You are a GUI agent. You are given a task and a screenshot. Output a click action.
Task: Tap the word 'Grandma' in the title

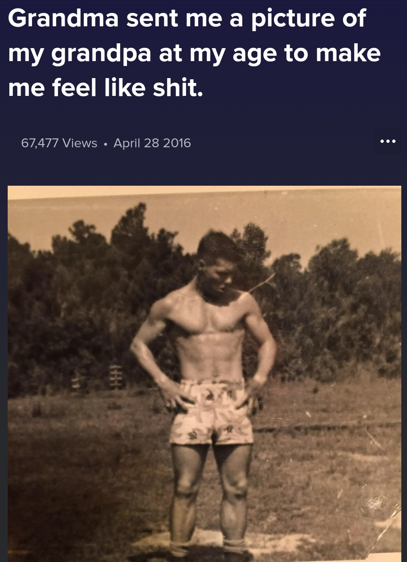63,18
